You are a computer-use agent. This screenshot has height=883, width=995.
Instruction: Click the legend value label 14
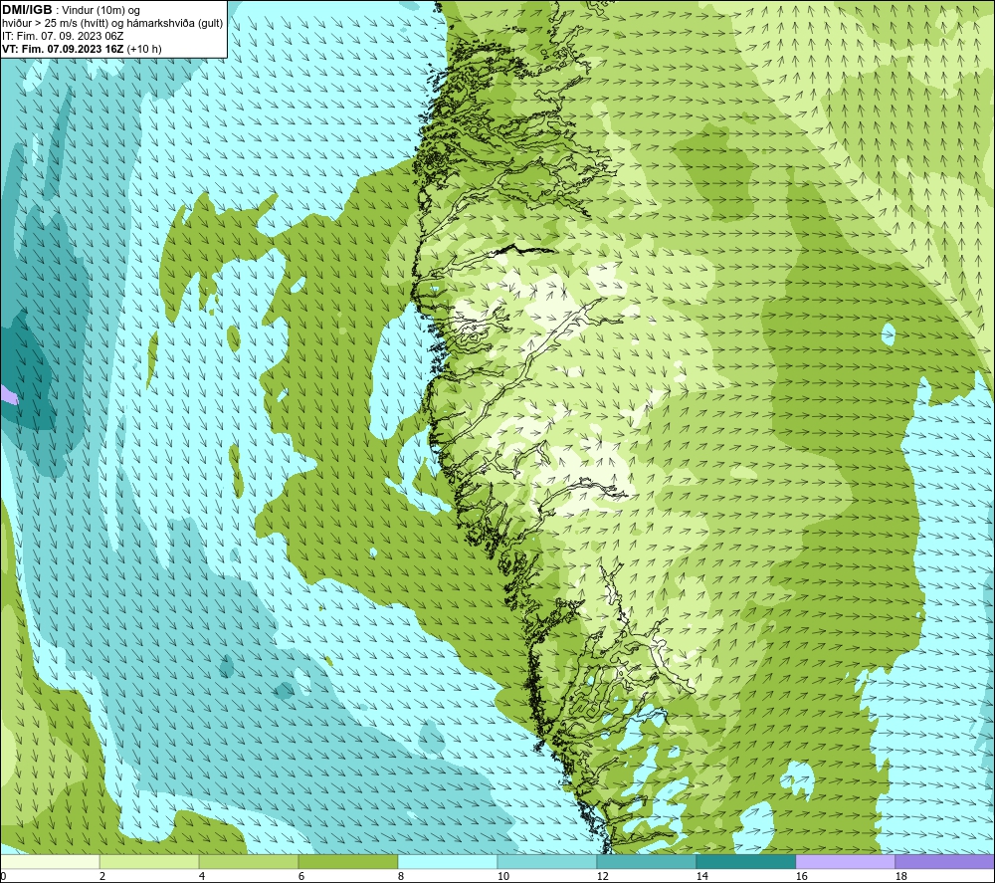pyautogui.click(x=701, y=877)
